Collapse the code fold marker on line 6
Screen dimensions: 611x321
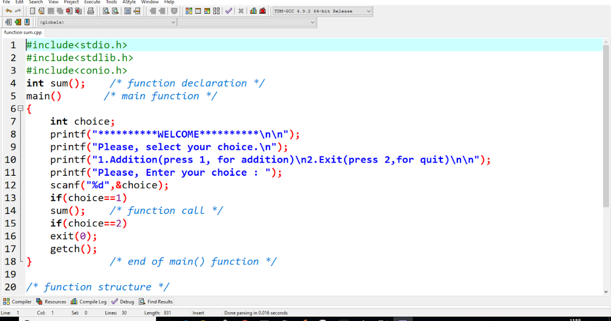[20, 108]
